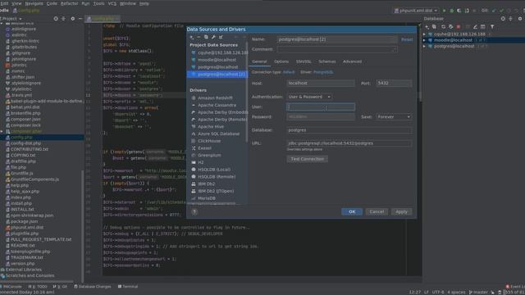Select moodle@localhost in Project Data Sources
This screenshot has height=295, width=525.
pos(217,60)
